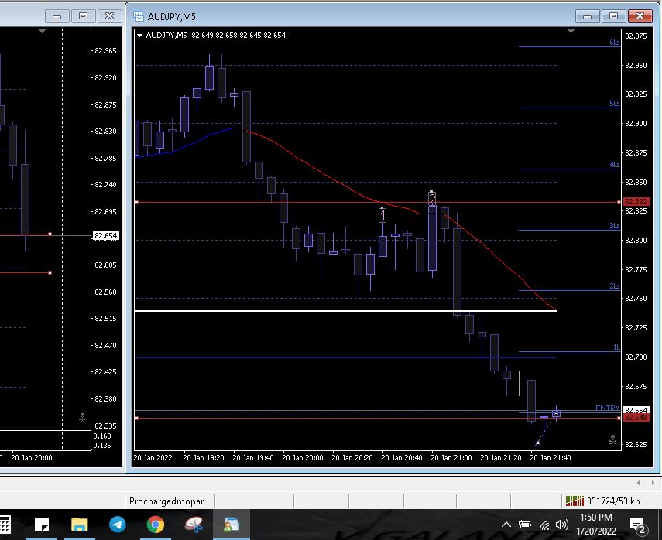Open Google Chrome from the taskbar
The width and height of the screenshot is (662, 540).
(x=156, y=525)
